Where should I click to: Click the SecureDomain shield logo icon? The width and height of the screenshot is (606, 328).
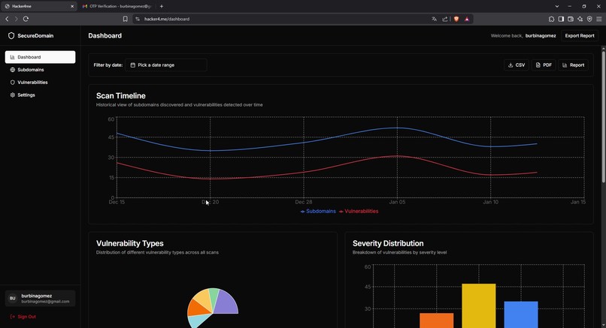coord(11,35)
